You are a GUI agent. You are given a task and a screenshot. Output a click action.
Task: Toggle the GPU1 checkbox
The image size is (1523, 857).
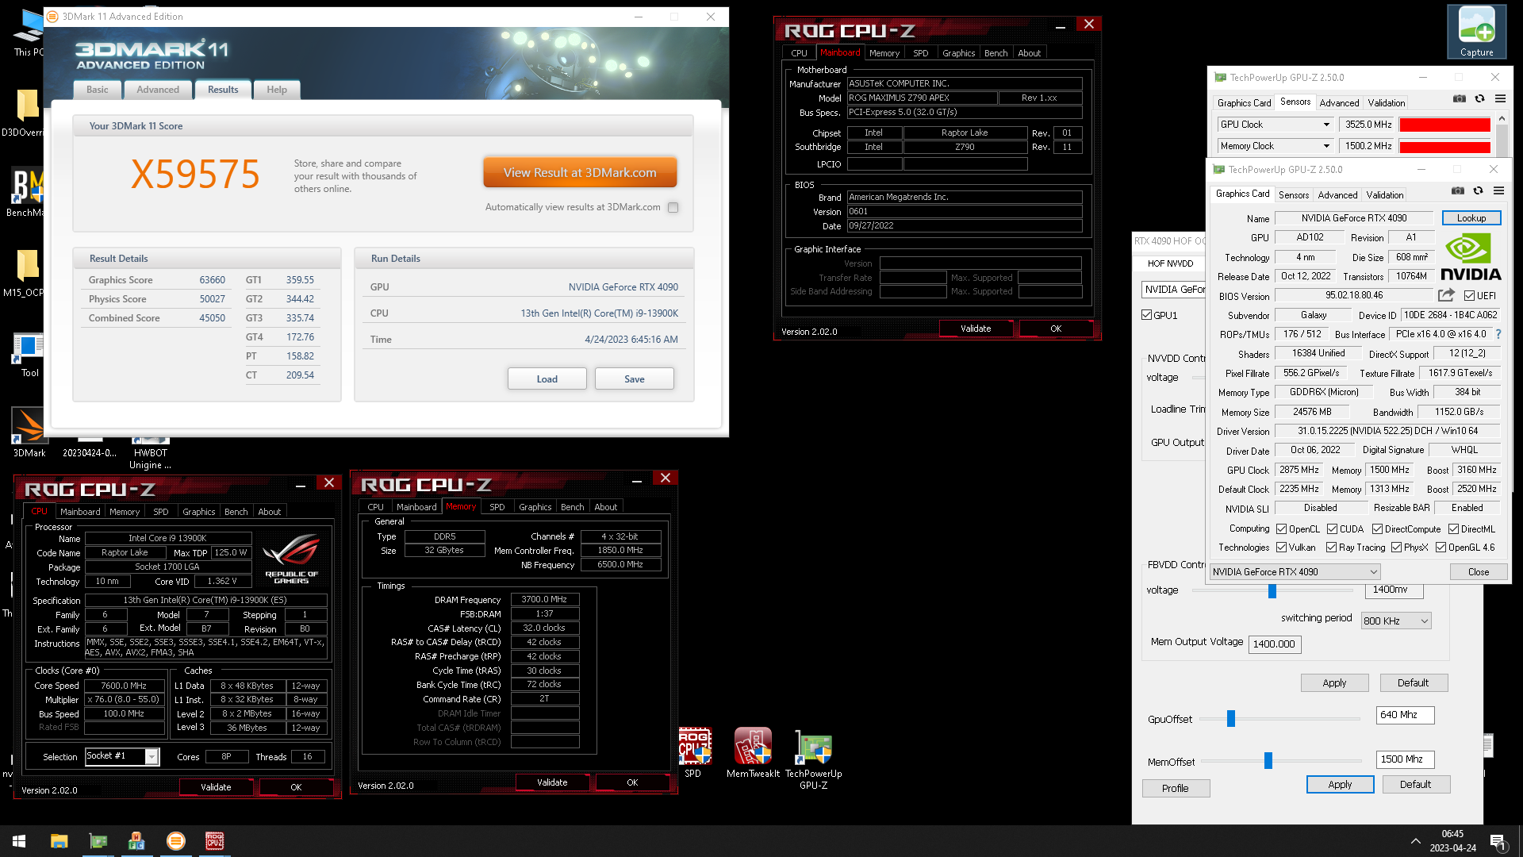coord(1146,315)
